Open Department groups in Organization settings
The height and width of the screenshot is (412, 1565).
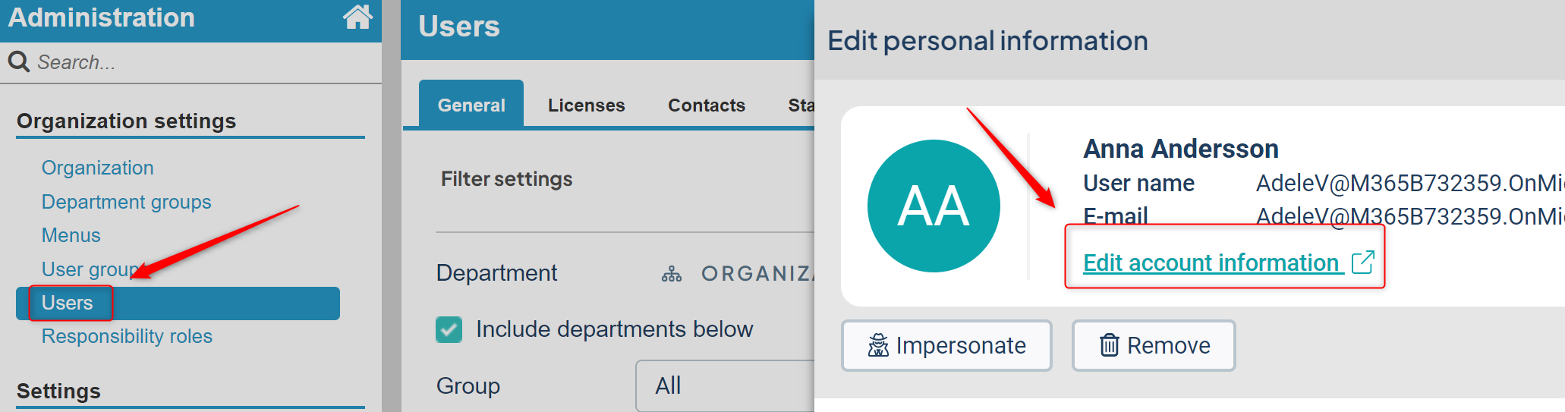(126, 202)
